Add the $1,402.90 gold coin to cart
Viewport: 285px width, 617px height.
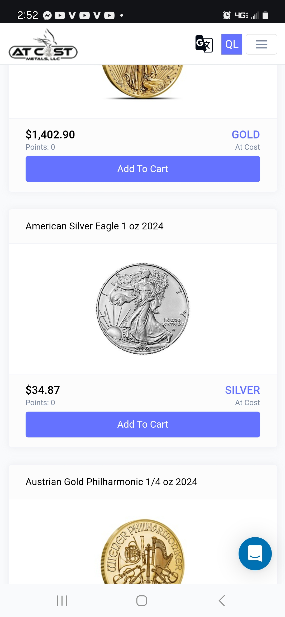coord(143,169)
